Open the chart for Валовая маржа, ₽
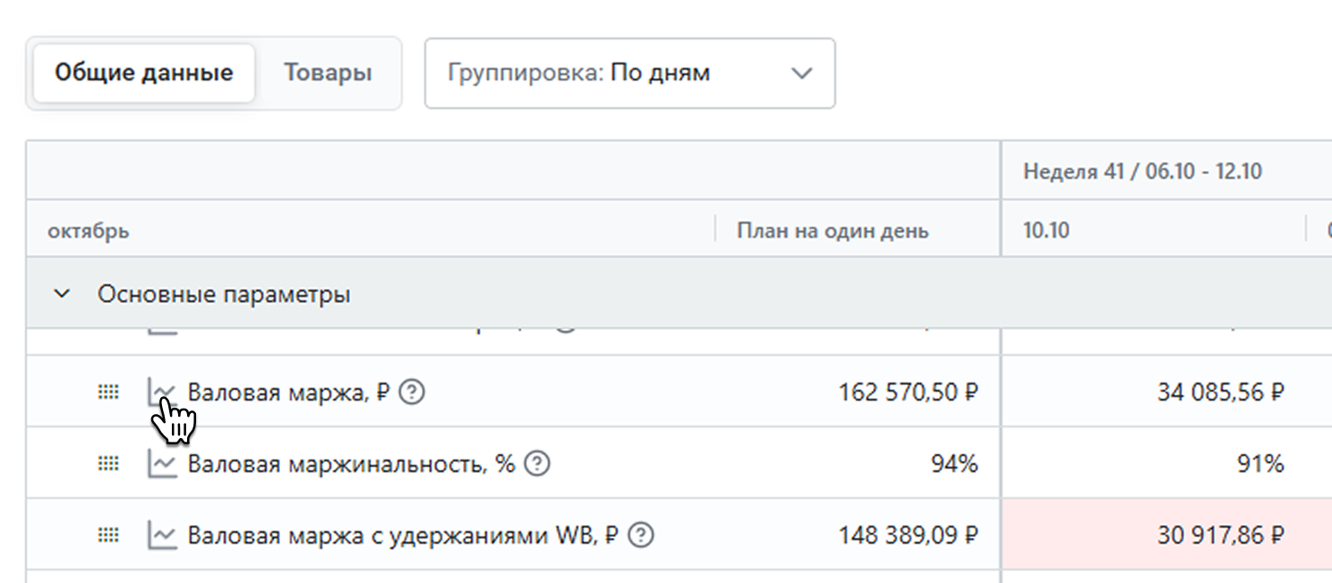The height and width of the screenshot is (583, 1332). coord(162,392)
